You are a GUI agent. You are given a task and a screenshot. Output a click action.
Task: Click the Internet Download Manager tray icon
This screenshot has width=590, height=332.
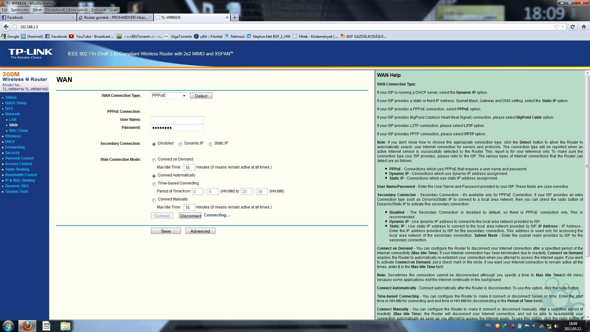[x=505, y=326]
